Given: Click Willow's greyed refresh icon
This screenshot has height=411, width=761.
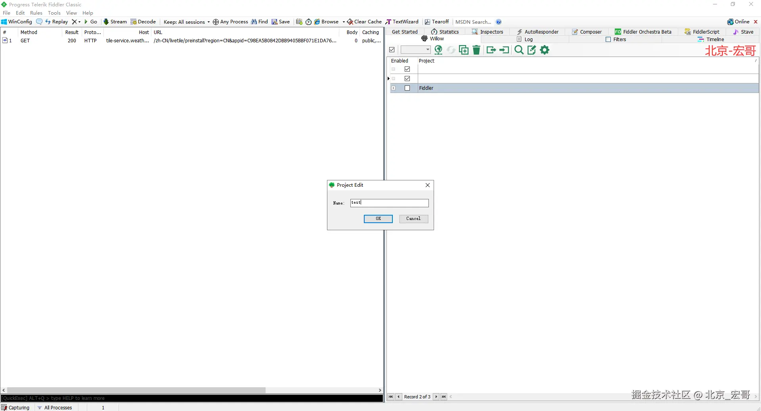Looking at the screenshot, I should (x=451, y=50).
